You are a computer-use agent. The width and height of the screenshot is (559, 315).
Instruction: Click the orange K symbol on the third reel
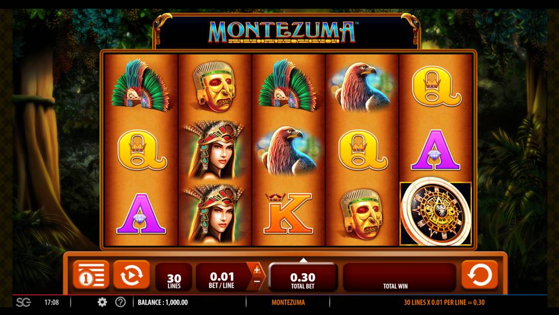coord(288,213)
